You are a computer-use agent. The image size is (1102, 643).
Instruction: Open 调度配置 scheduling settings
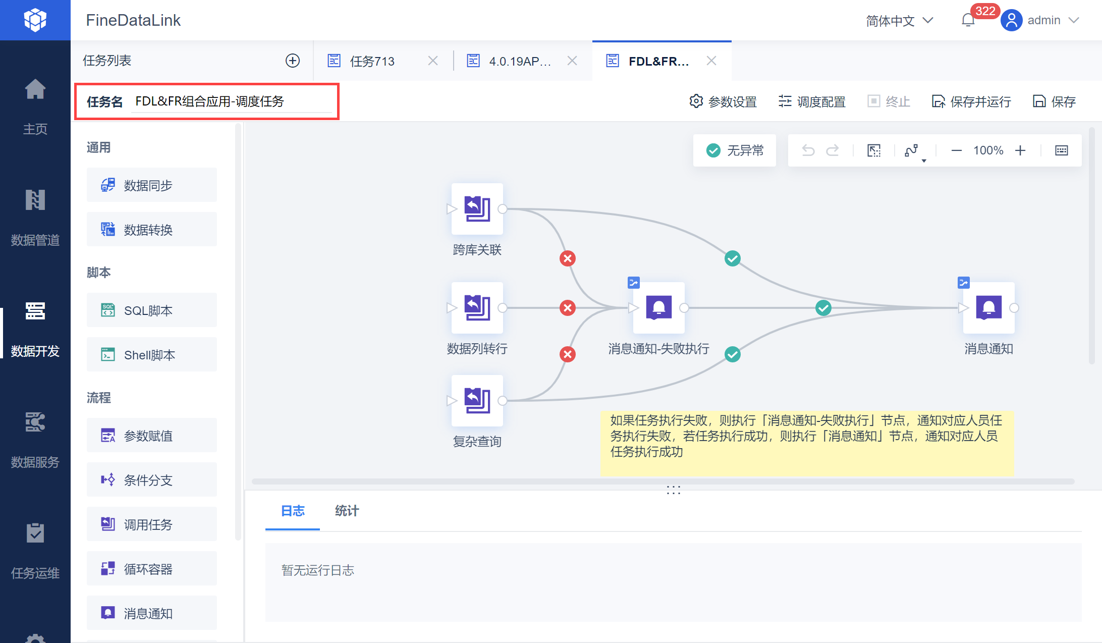point(812,101)
